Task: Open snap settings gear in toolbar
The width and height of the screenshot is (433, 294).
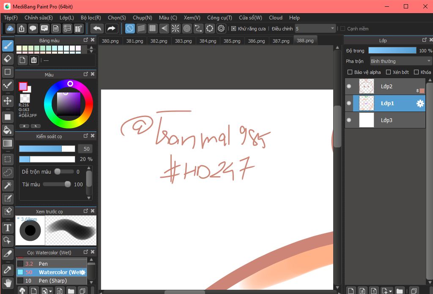Action: [221, 28]
